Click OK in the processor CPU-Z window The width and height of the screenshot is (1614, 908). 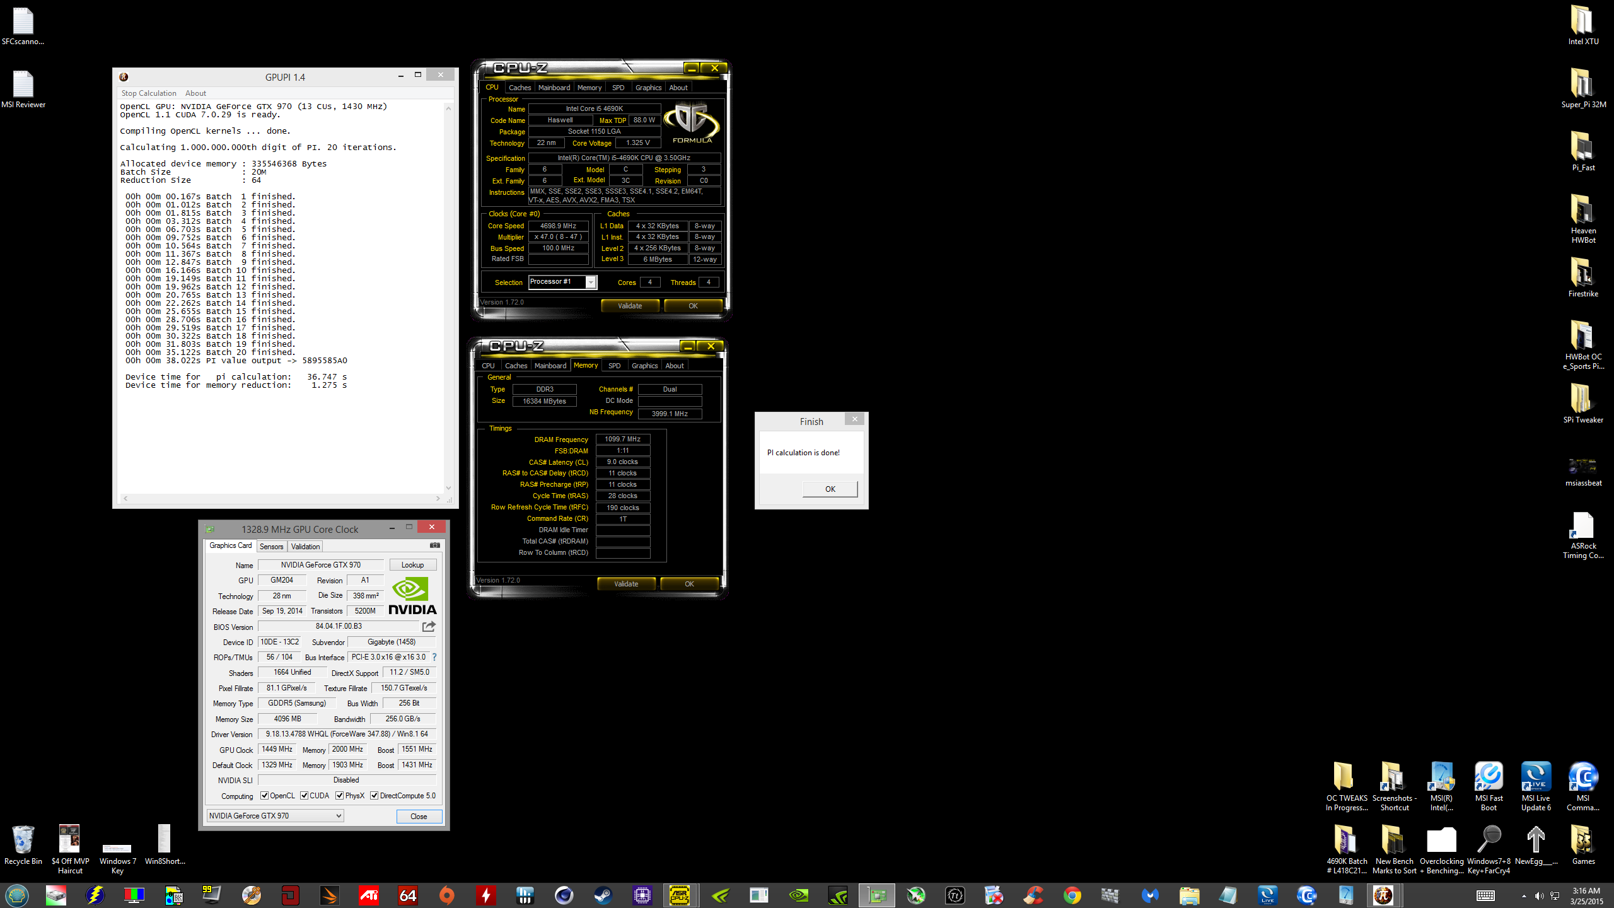693,306
